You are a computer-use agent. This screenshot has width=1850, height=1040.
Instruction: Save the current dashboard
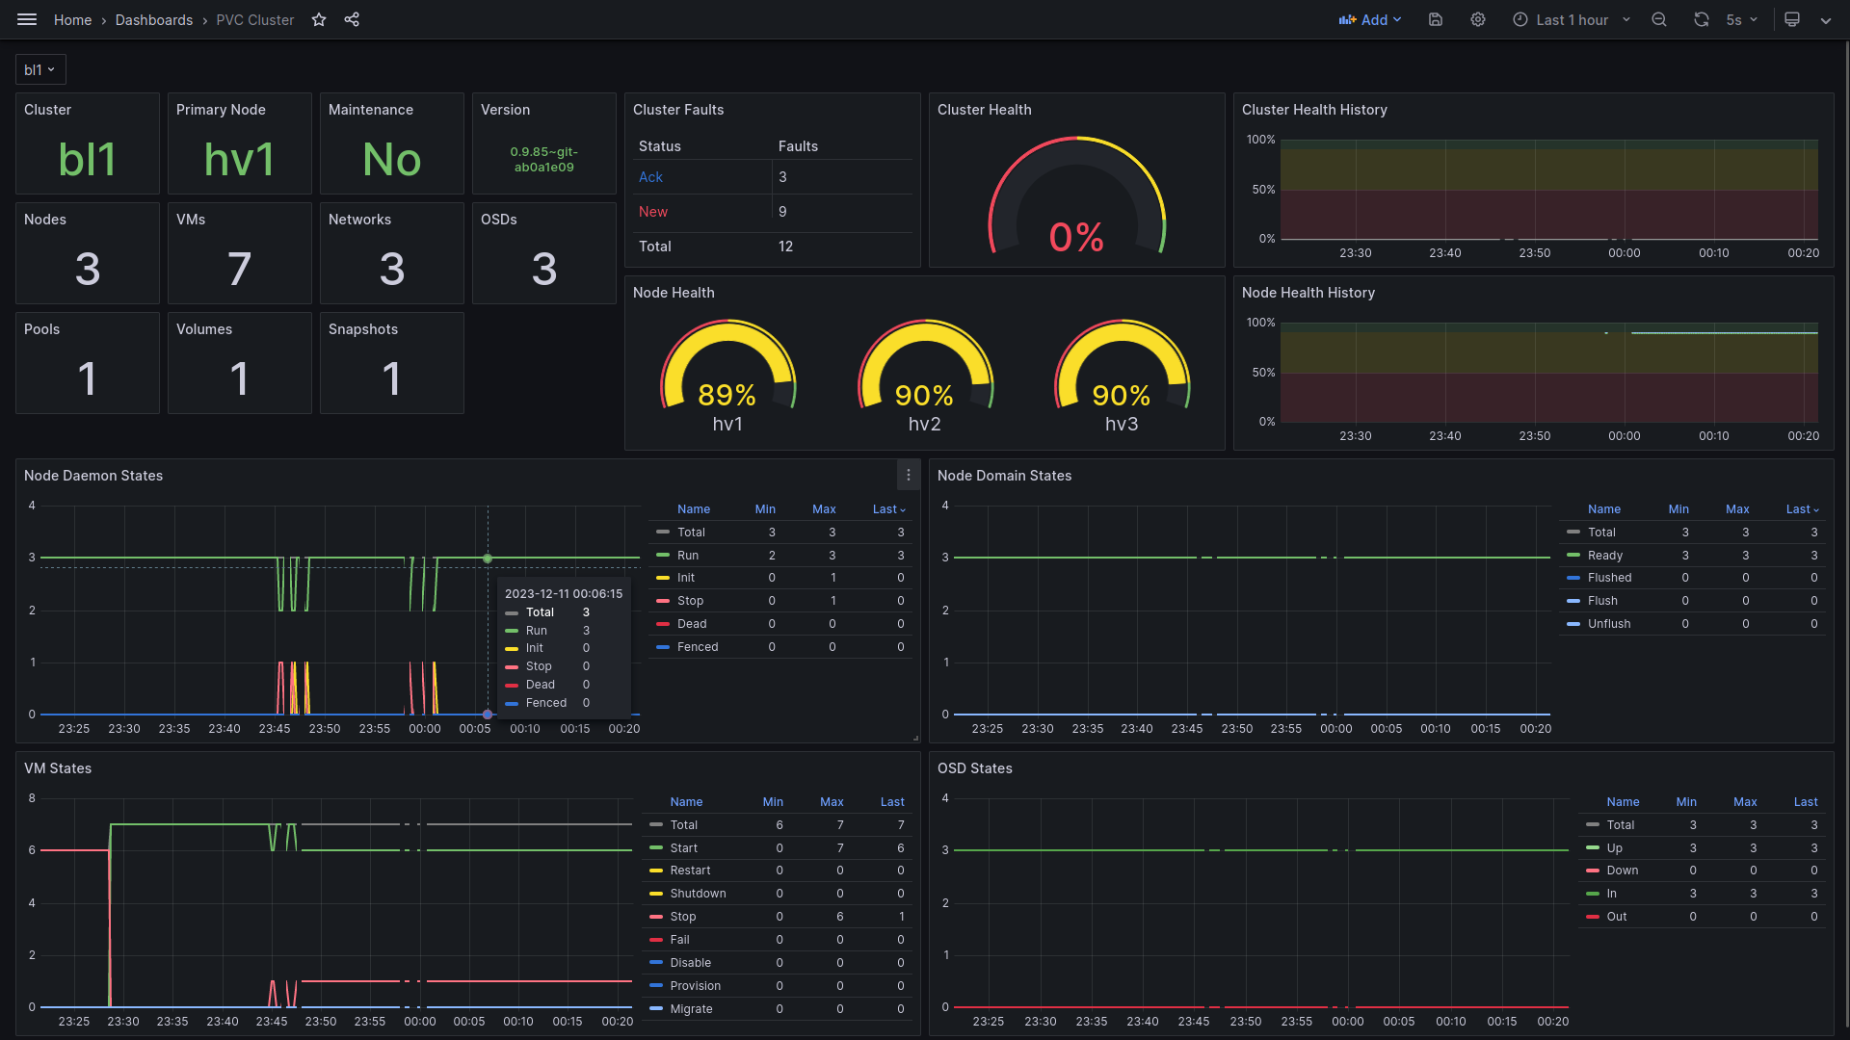click(x=1435, y=19)
